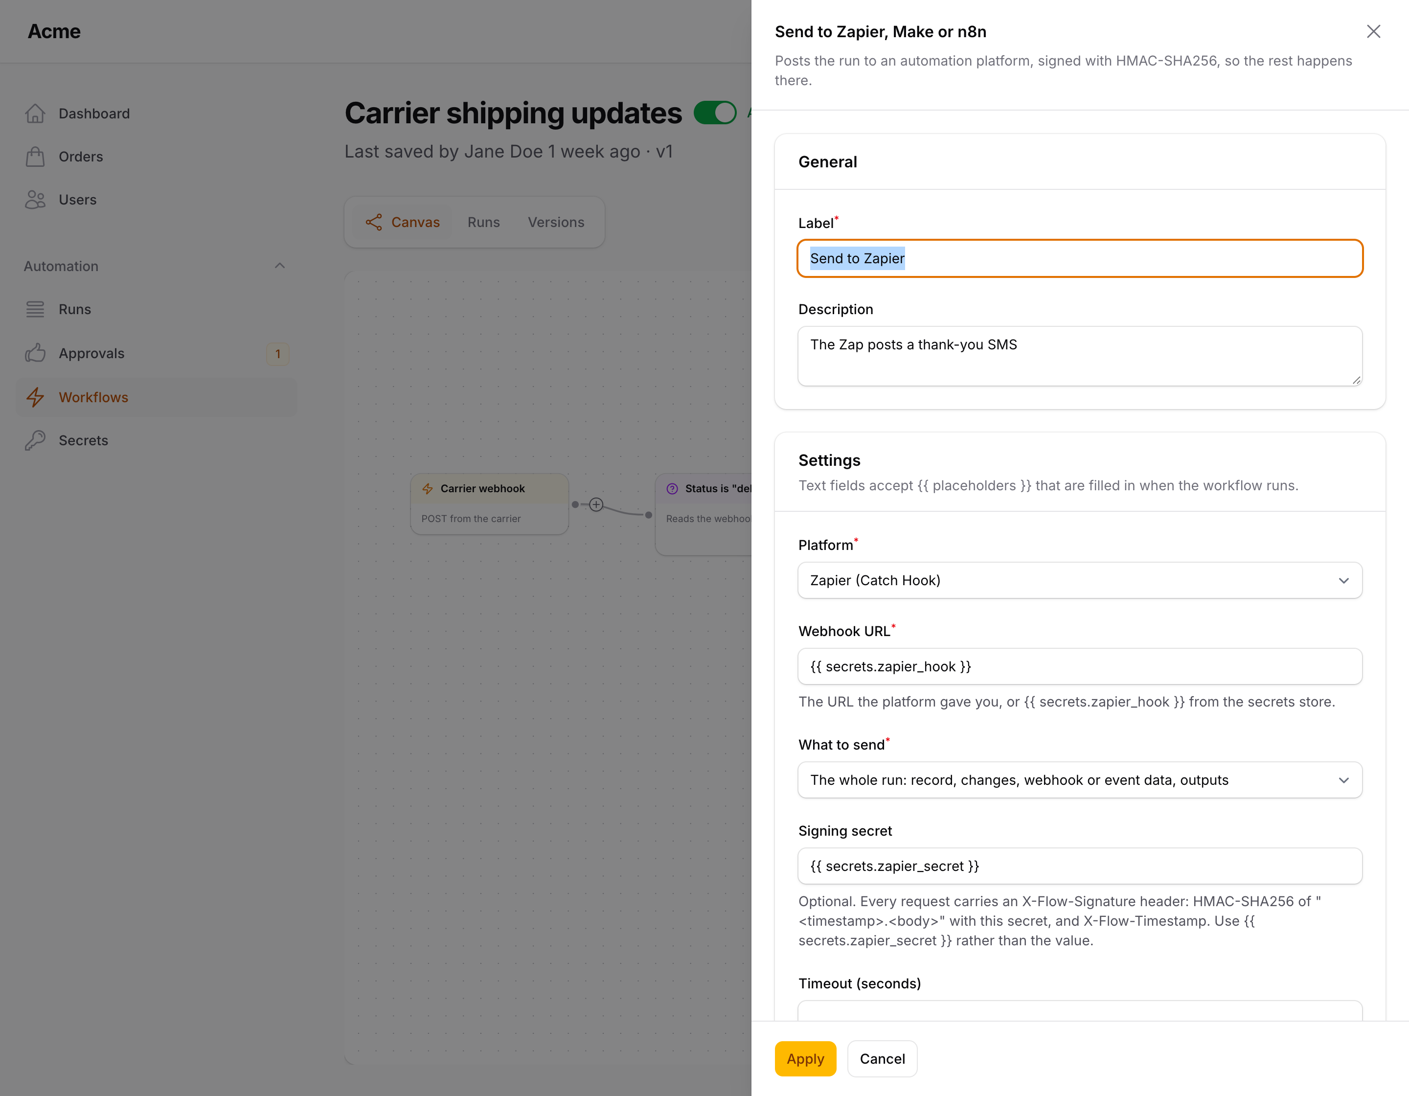The image size is (1409, 1096).
Task: Open Dashboard in the sidebar
Action: tap(156, 114)
